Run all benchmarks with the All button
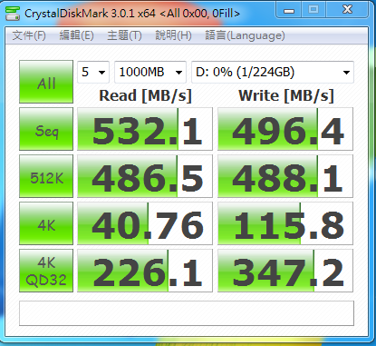The width and height of the screenshot is (376, 346). 46,82
